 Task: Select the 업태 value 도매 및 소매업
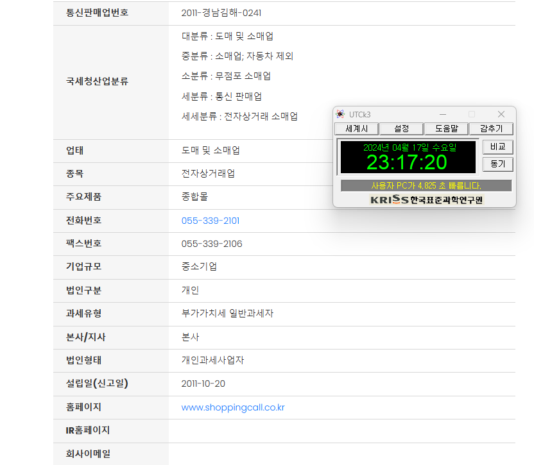[211, 151]
